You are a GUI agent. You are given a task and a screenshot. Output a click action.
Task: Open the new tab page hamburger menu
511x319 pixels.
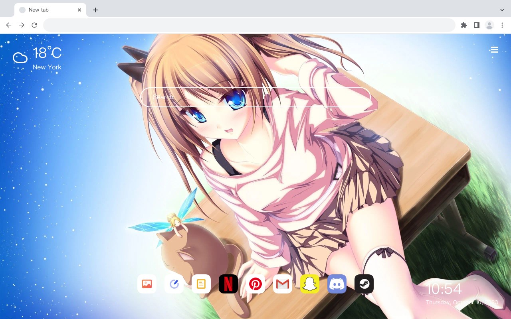494,49
